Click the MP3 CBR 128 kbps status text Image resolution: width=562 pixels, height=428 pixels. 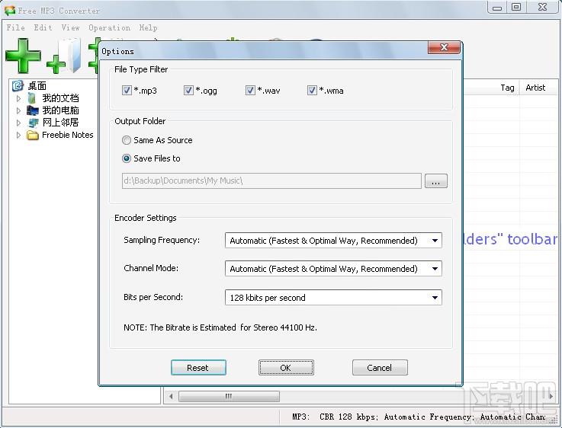click(419, 417)
